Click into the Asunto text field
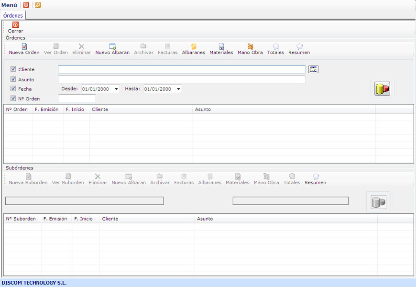Image resolution: width=416 pixels, height=287 pixels. click(x=182, y=79)
